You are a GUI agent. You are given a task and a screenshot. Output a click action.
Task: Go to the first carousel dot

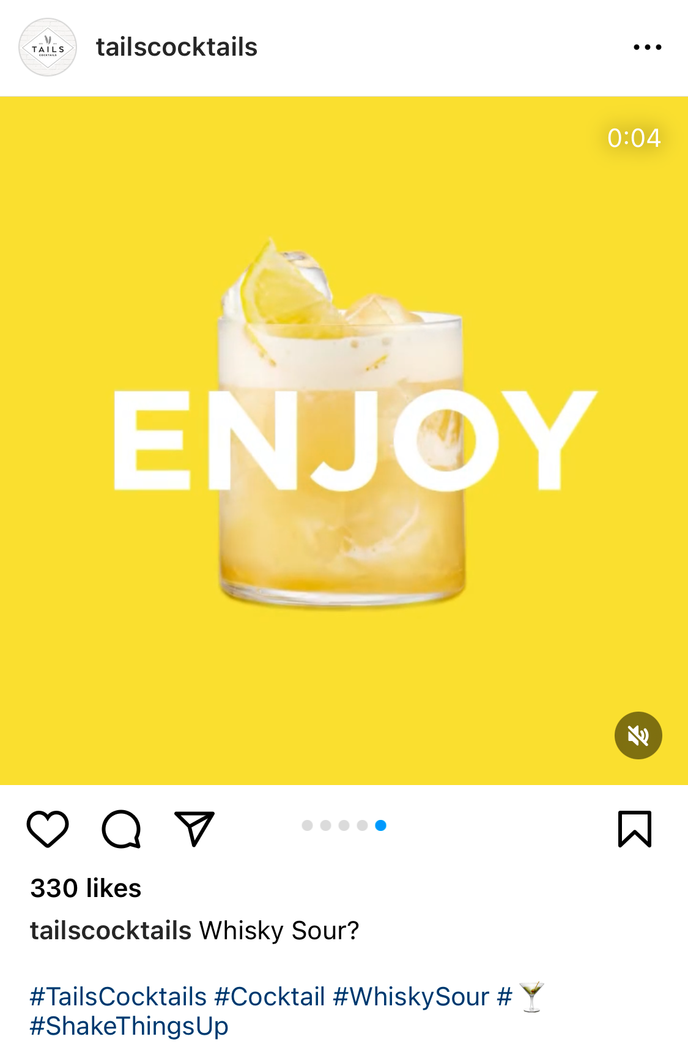tap(308, 825)
